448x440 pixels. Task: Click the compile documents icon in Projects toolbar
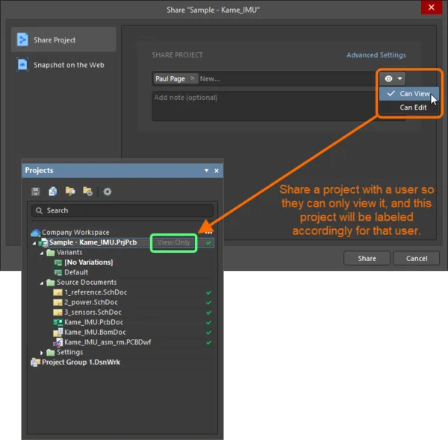[52, 192]
